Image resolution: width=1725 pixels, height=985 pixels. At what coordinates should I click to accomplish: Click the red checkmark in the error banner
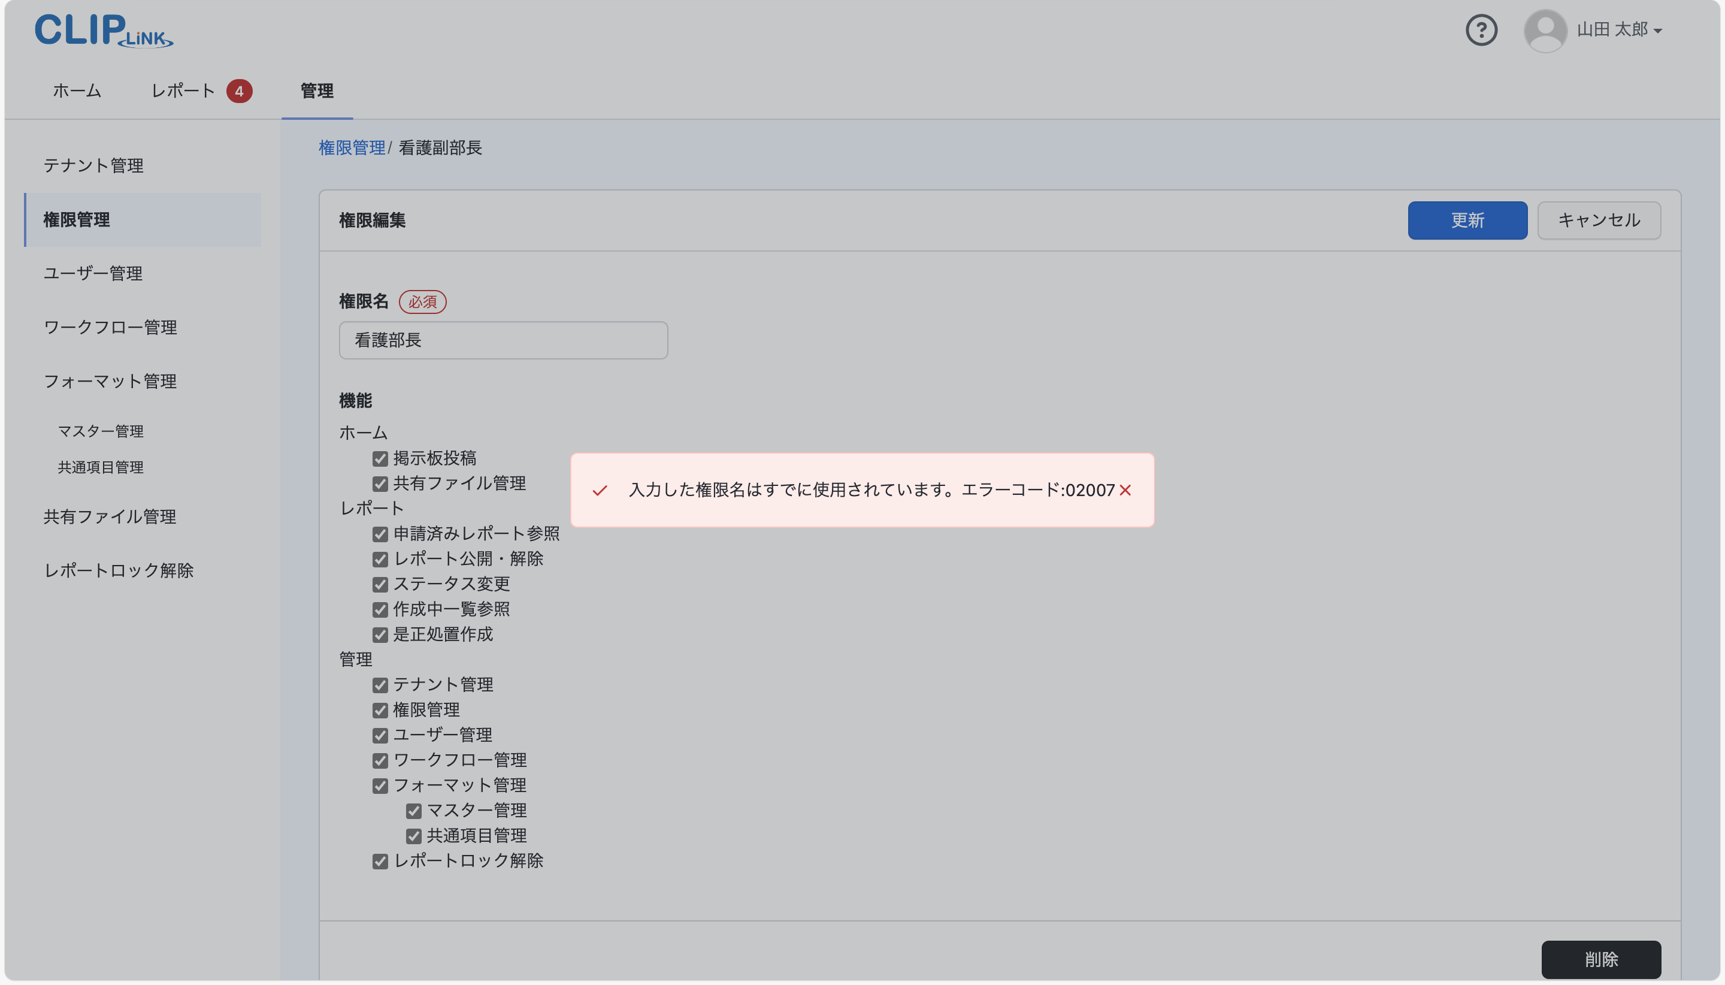(601, 490)
